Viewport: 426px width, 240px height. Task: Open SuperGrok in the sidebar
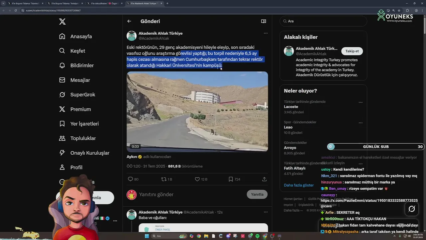click(77, 95)
